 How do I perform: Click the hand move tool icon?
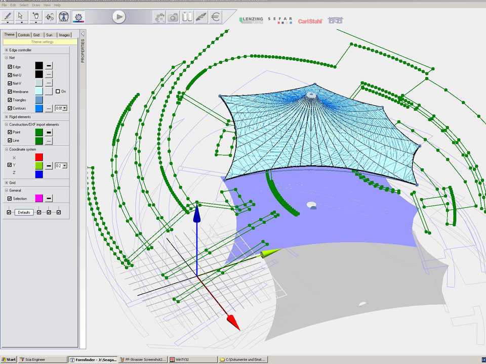click(35, 16)
